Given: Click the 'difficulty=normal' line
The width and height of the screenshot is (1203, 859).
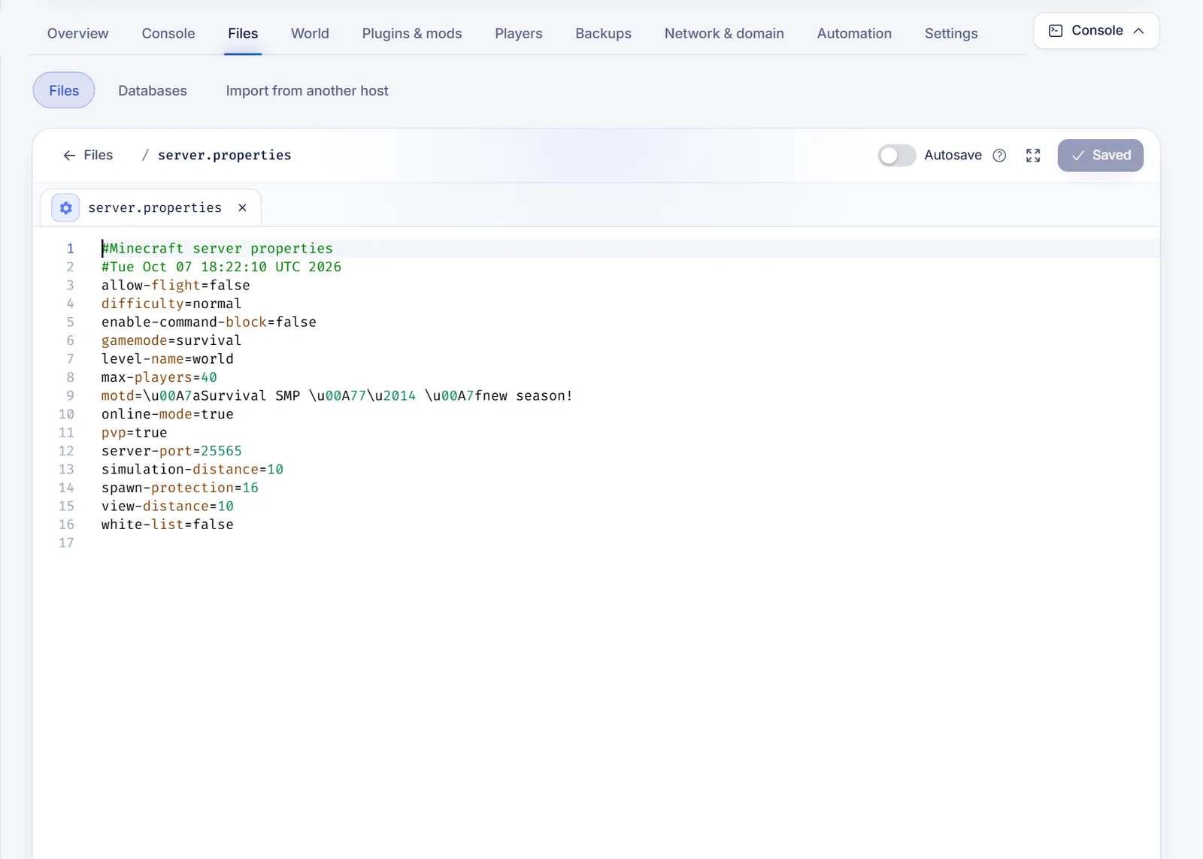Looking at the screenshot, I should pyautogui.click(x=171, y=304).
